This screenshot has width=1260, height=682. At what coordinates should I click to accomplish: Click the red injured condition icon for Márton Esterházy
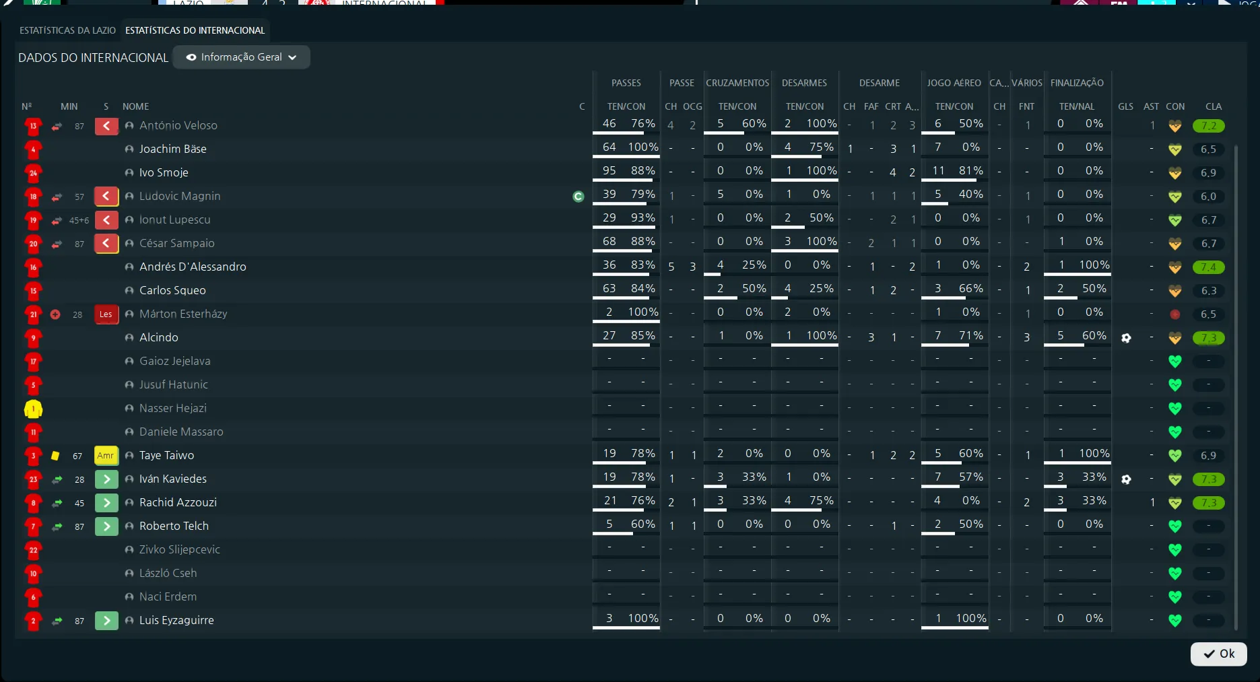coord(1175,314)
